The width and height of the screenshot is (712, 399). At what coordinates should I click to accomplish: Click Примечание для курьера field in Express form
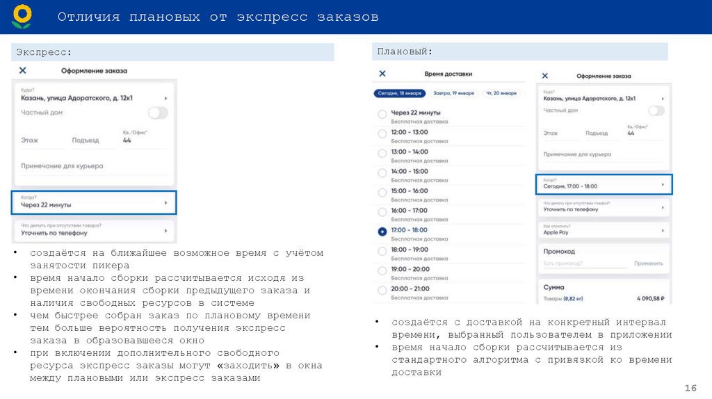pyautogui.click(x=94, y=167)
